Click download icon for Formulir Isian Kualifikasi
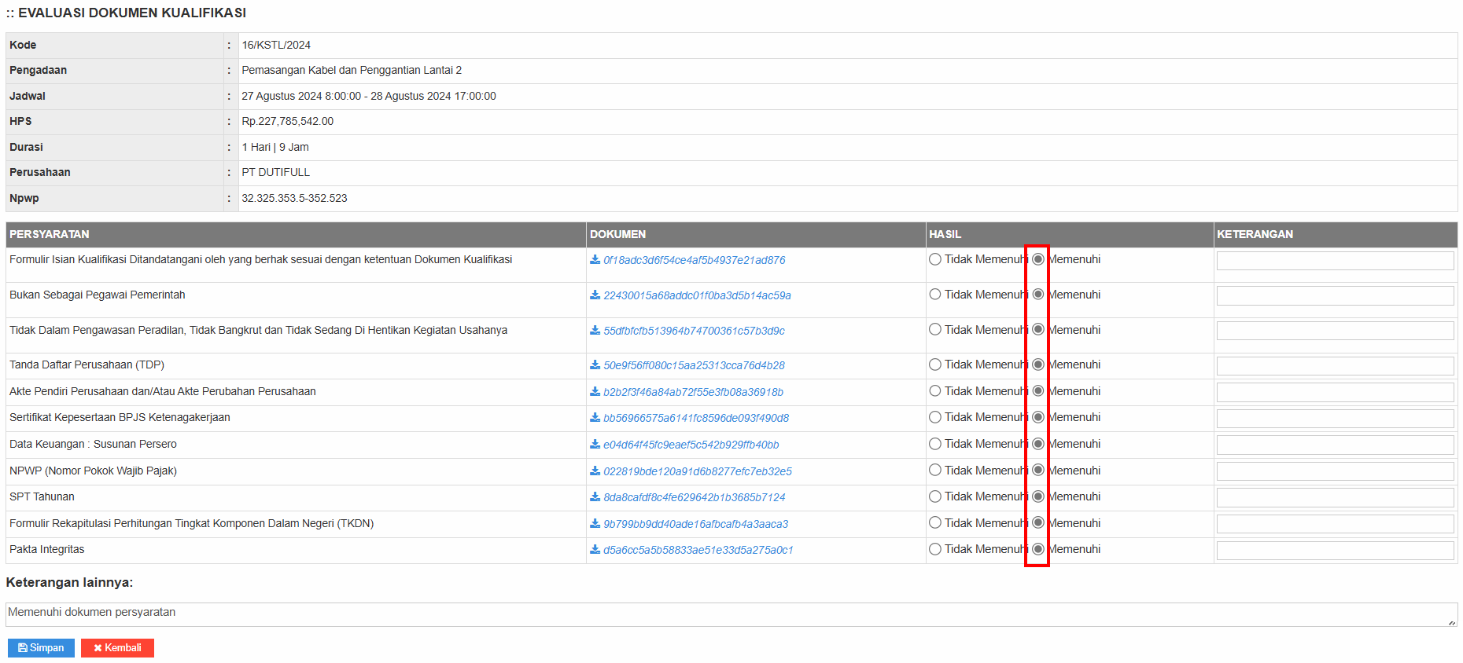The image size is (1463, 663). point(595,259)
